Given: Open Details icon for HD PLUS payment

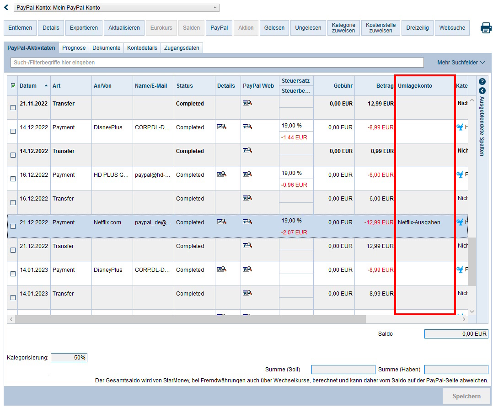Looking at the screenshot, I should coord(221,174).
